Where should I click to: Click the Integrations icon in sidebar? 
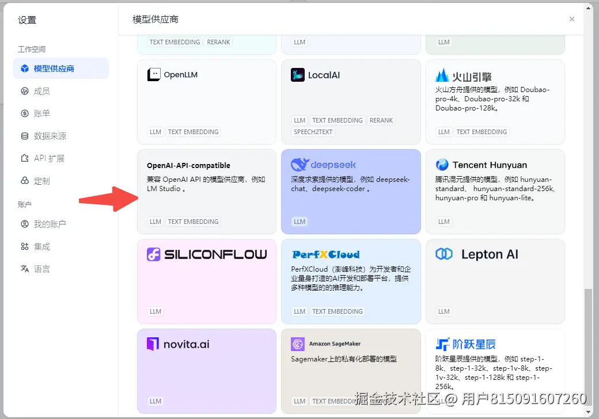[x=25, y=246]
